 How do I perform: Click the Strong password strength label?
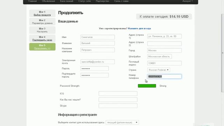pyautogui.click(x=163, y=86)
